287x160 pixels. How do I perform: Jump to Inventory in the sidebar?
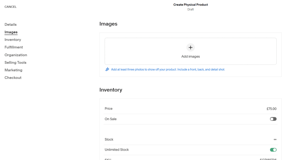[13, 40]
